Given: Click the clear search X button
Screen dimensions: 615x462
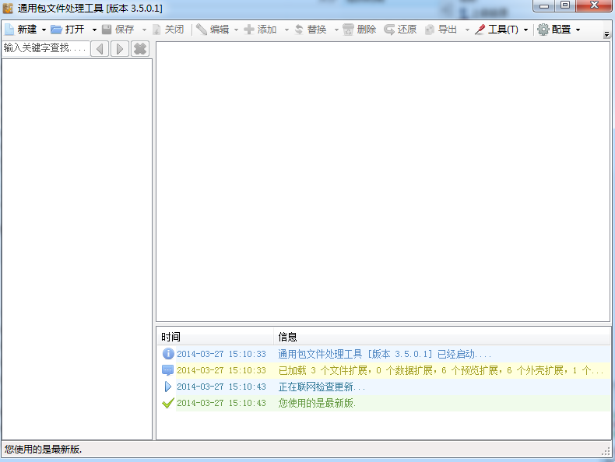Looking at the screenshot, I should [140, 48].
